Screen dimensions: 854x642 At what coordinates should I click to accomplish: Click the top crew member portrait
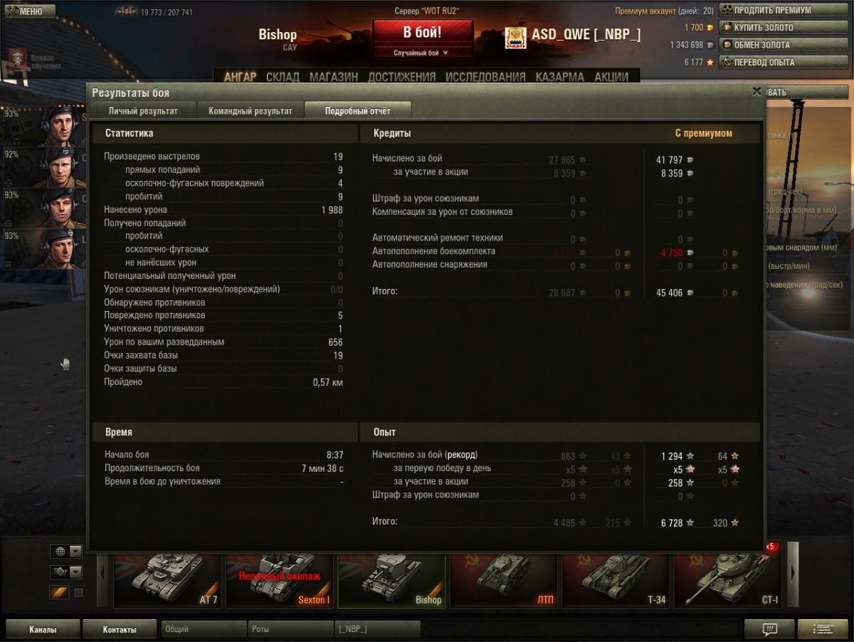click(58, 125)
